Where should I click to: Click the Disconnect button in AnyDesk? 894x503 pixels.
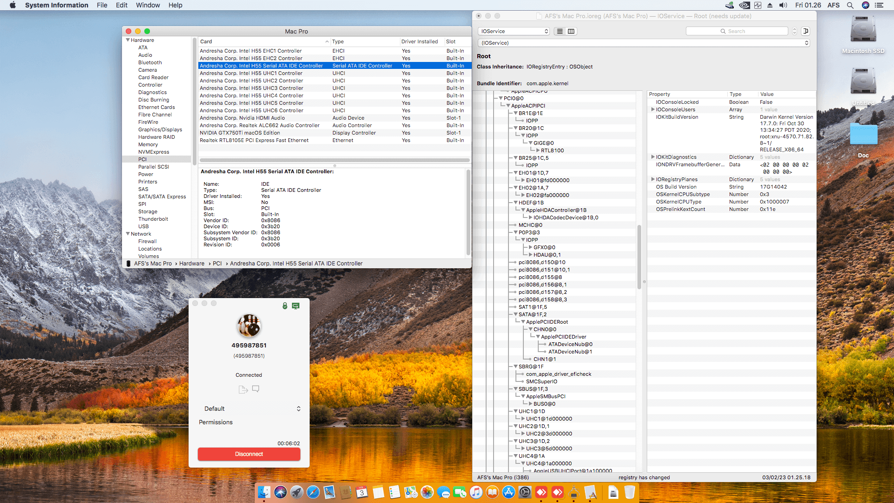click(249, 454)
